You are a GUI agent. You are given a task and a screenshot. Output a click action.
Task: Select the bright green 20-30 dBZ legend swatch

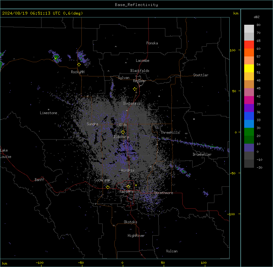click(249, 132)
